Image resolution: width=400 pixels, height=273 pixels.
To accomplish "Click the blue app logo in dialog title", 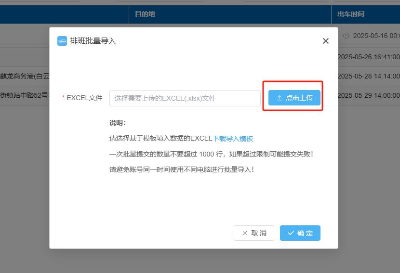I will pos(62,41).
